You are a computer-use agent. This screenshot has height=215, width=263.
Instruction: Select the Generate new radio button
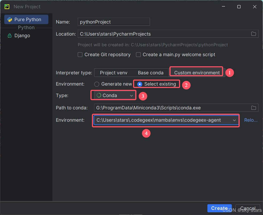(x=96, y=84)
